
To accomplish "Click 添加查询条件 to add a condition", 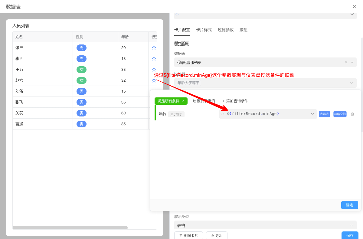I will click(235, 101).
